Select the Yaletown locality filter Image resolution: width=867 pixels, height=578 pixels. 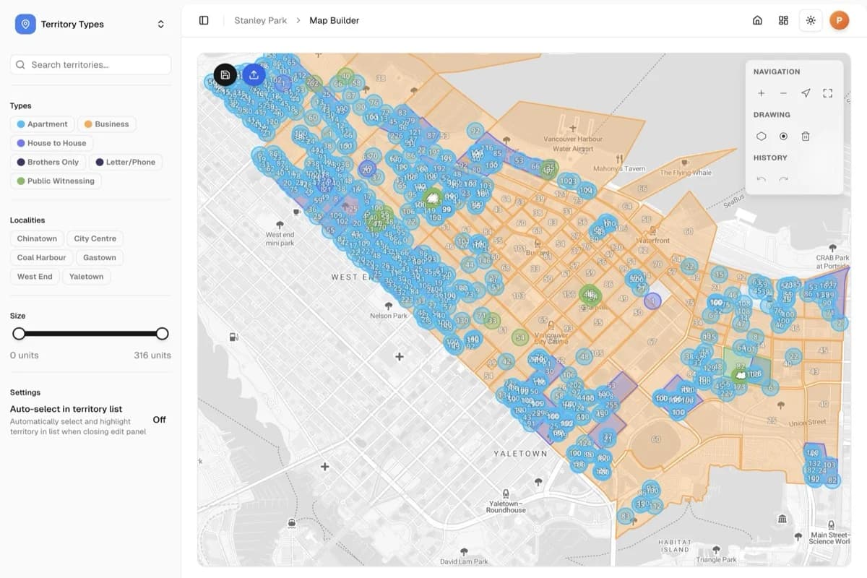86,276
